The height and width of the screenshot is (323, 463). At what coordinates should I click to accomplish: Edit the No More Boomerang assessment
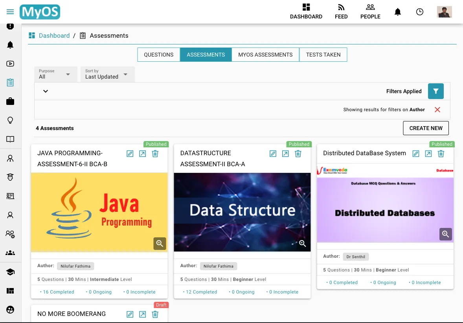pos(130,314)
